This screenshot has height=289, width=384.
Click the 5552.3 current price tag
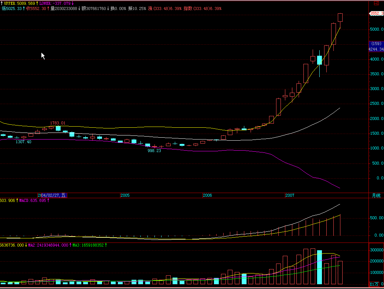tap(376, 13)
